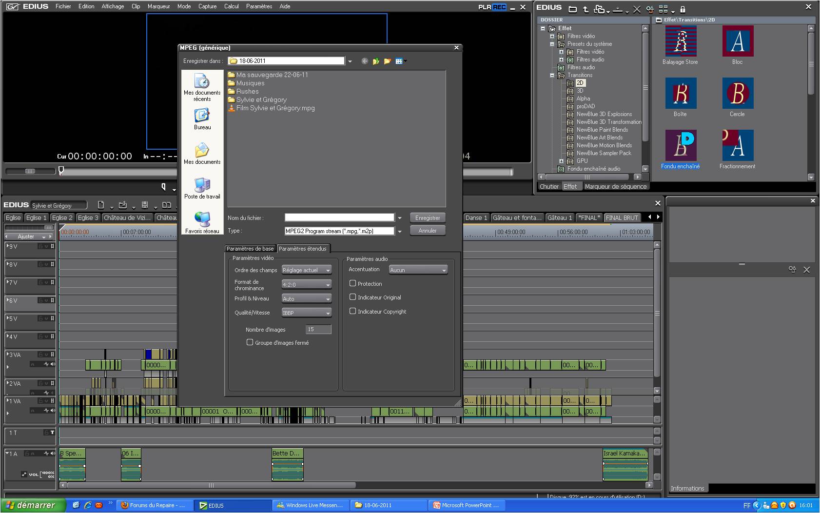Click the new sequence icon in timeline toolbar

101,205
